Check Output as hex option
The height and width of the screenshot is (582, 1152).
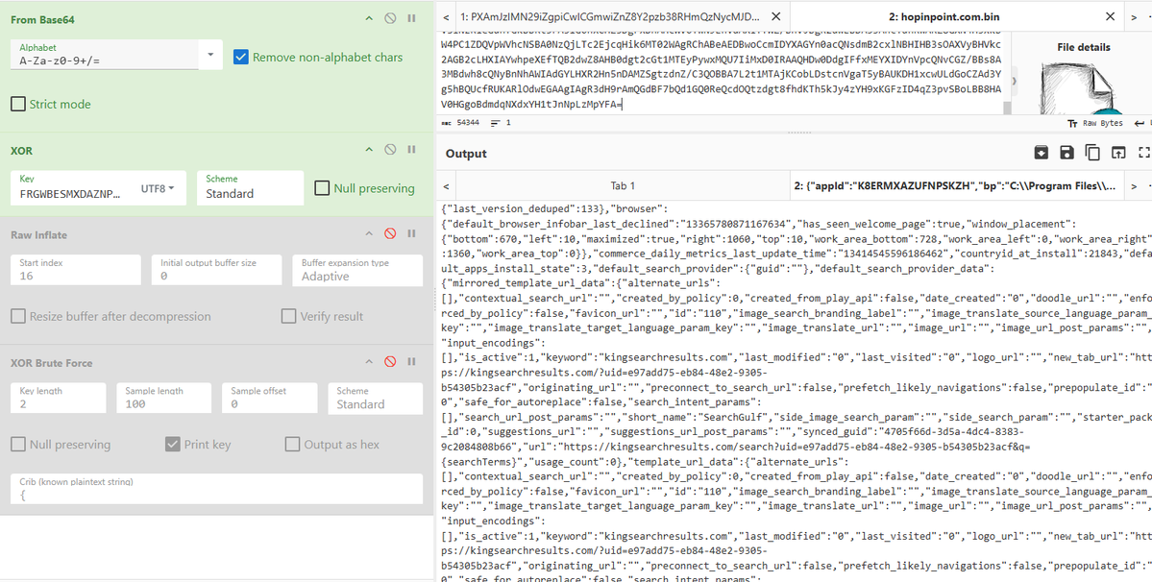(292, 444)
